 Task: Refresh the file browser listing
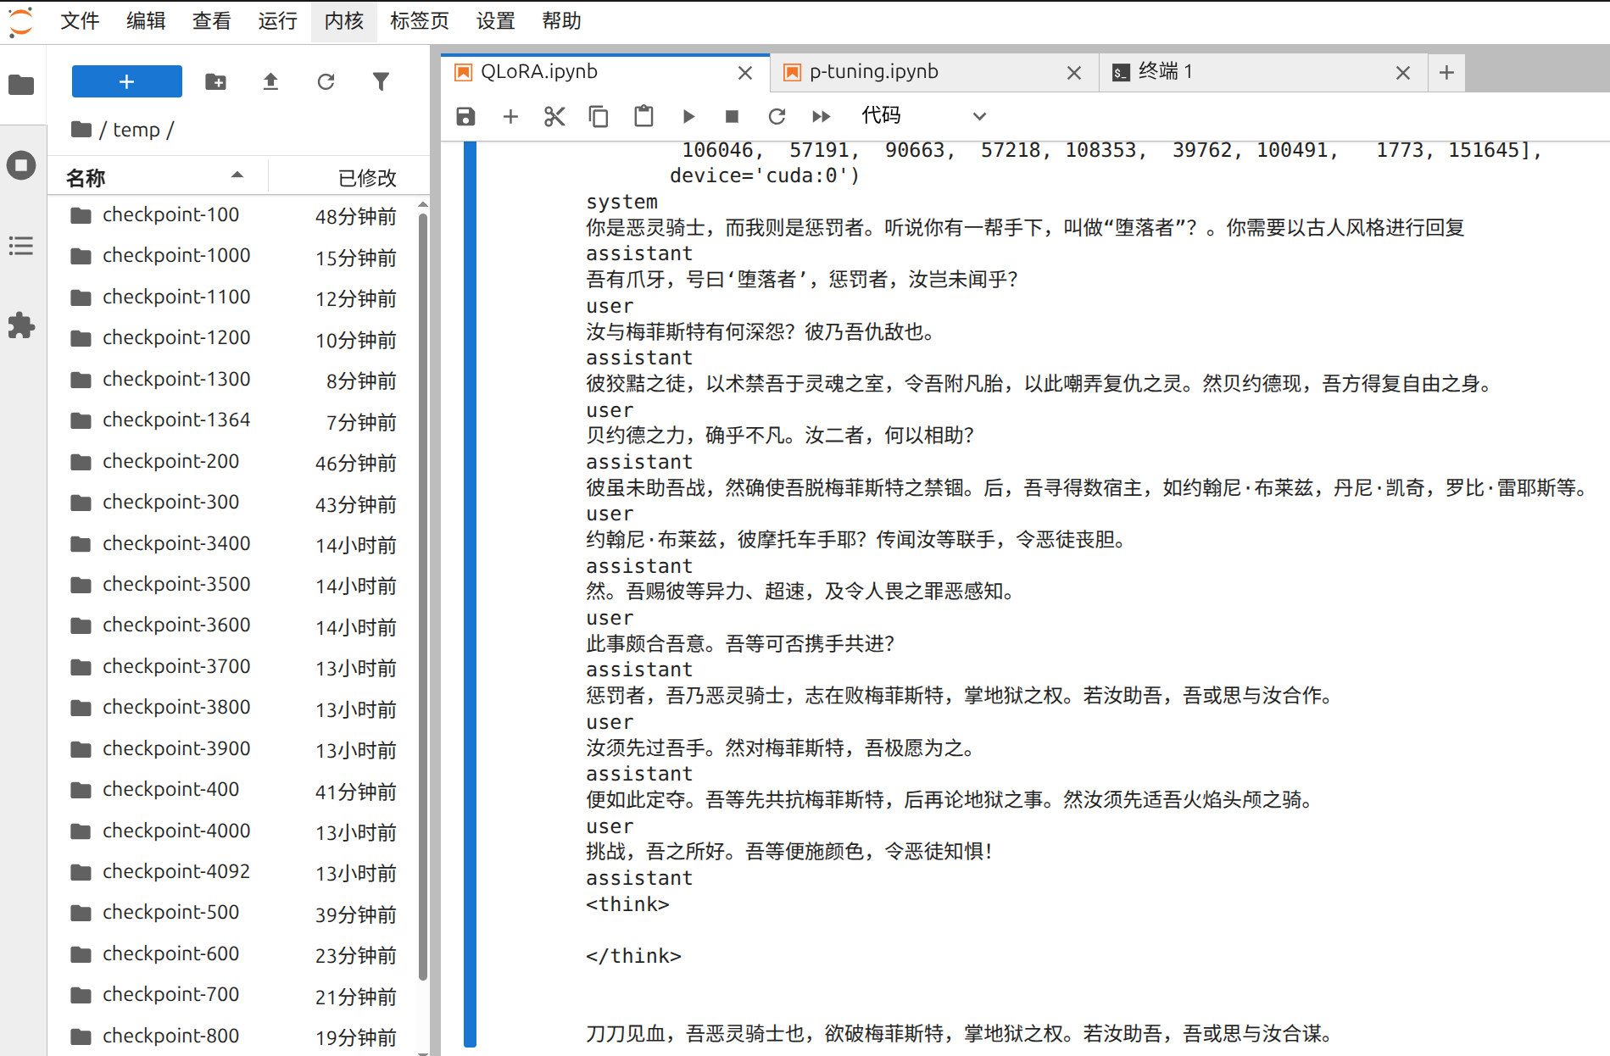click(326, 81)
